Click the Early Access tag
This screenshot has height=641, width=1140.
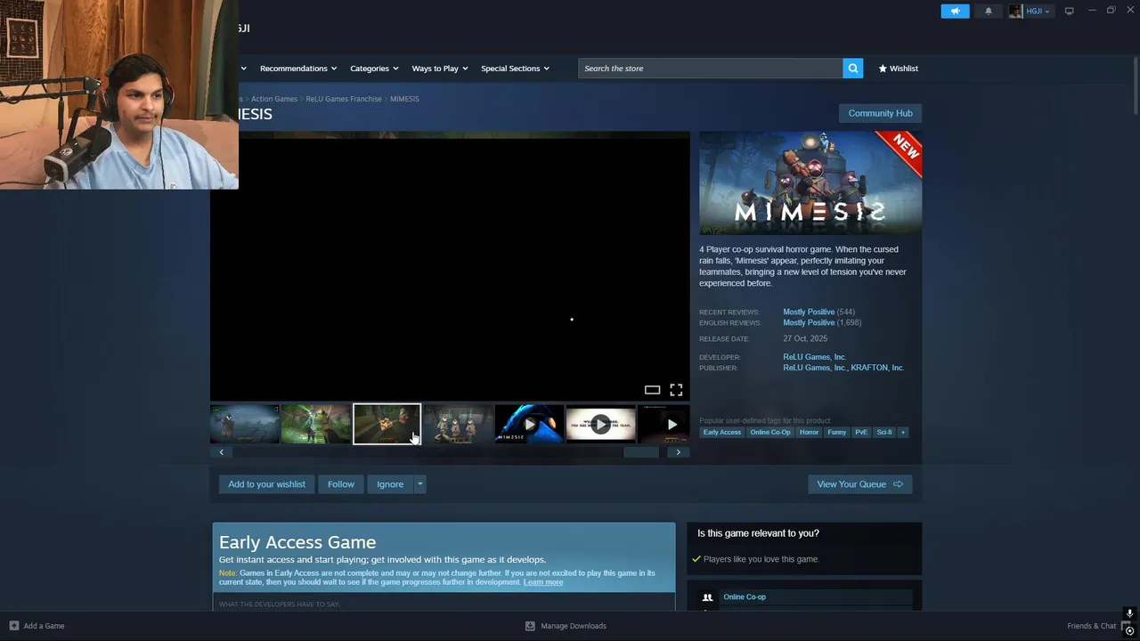(721, 433)
